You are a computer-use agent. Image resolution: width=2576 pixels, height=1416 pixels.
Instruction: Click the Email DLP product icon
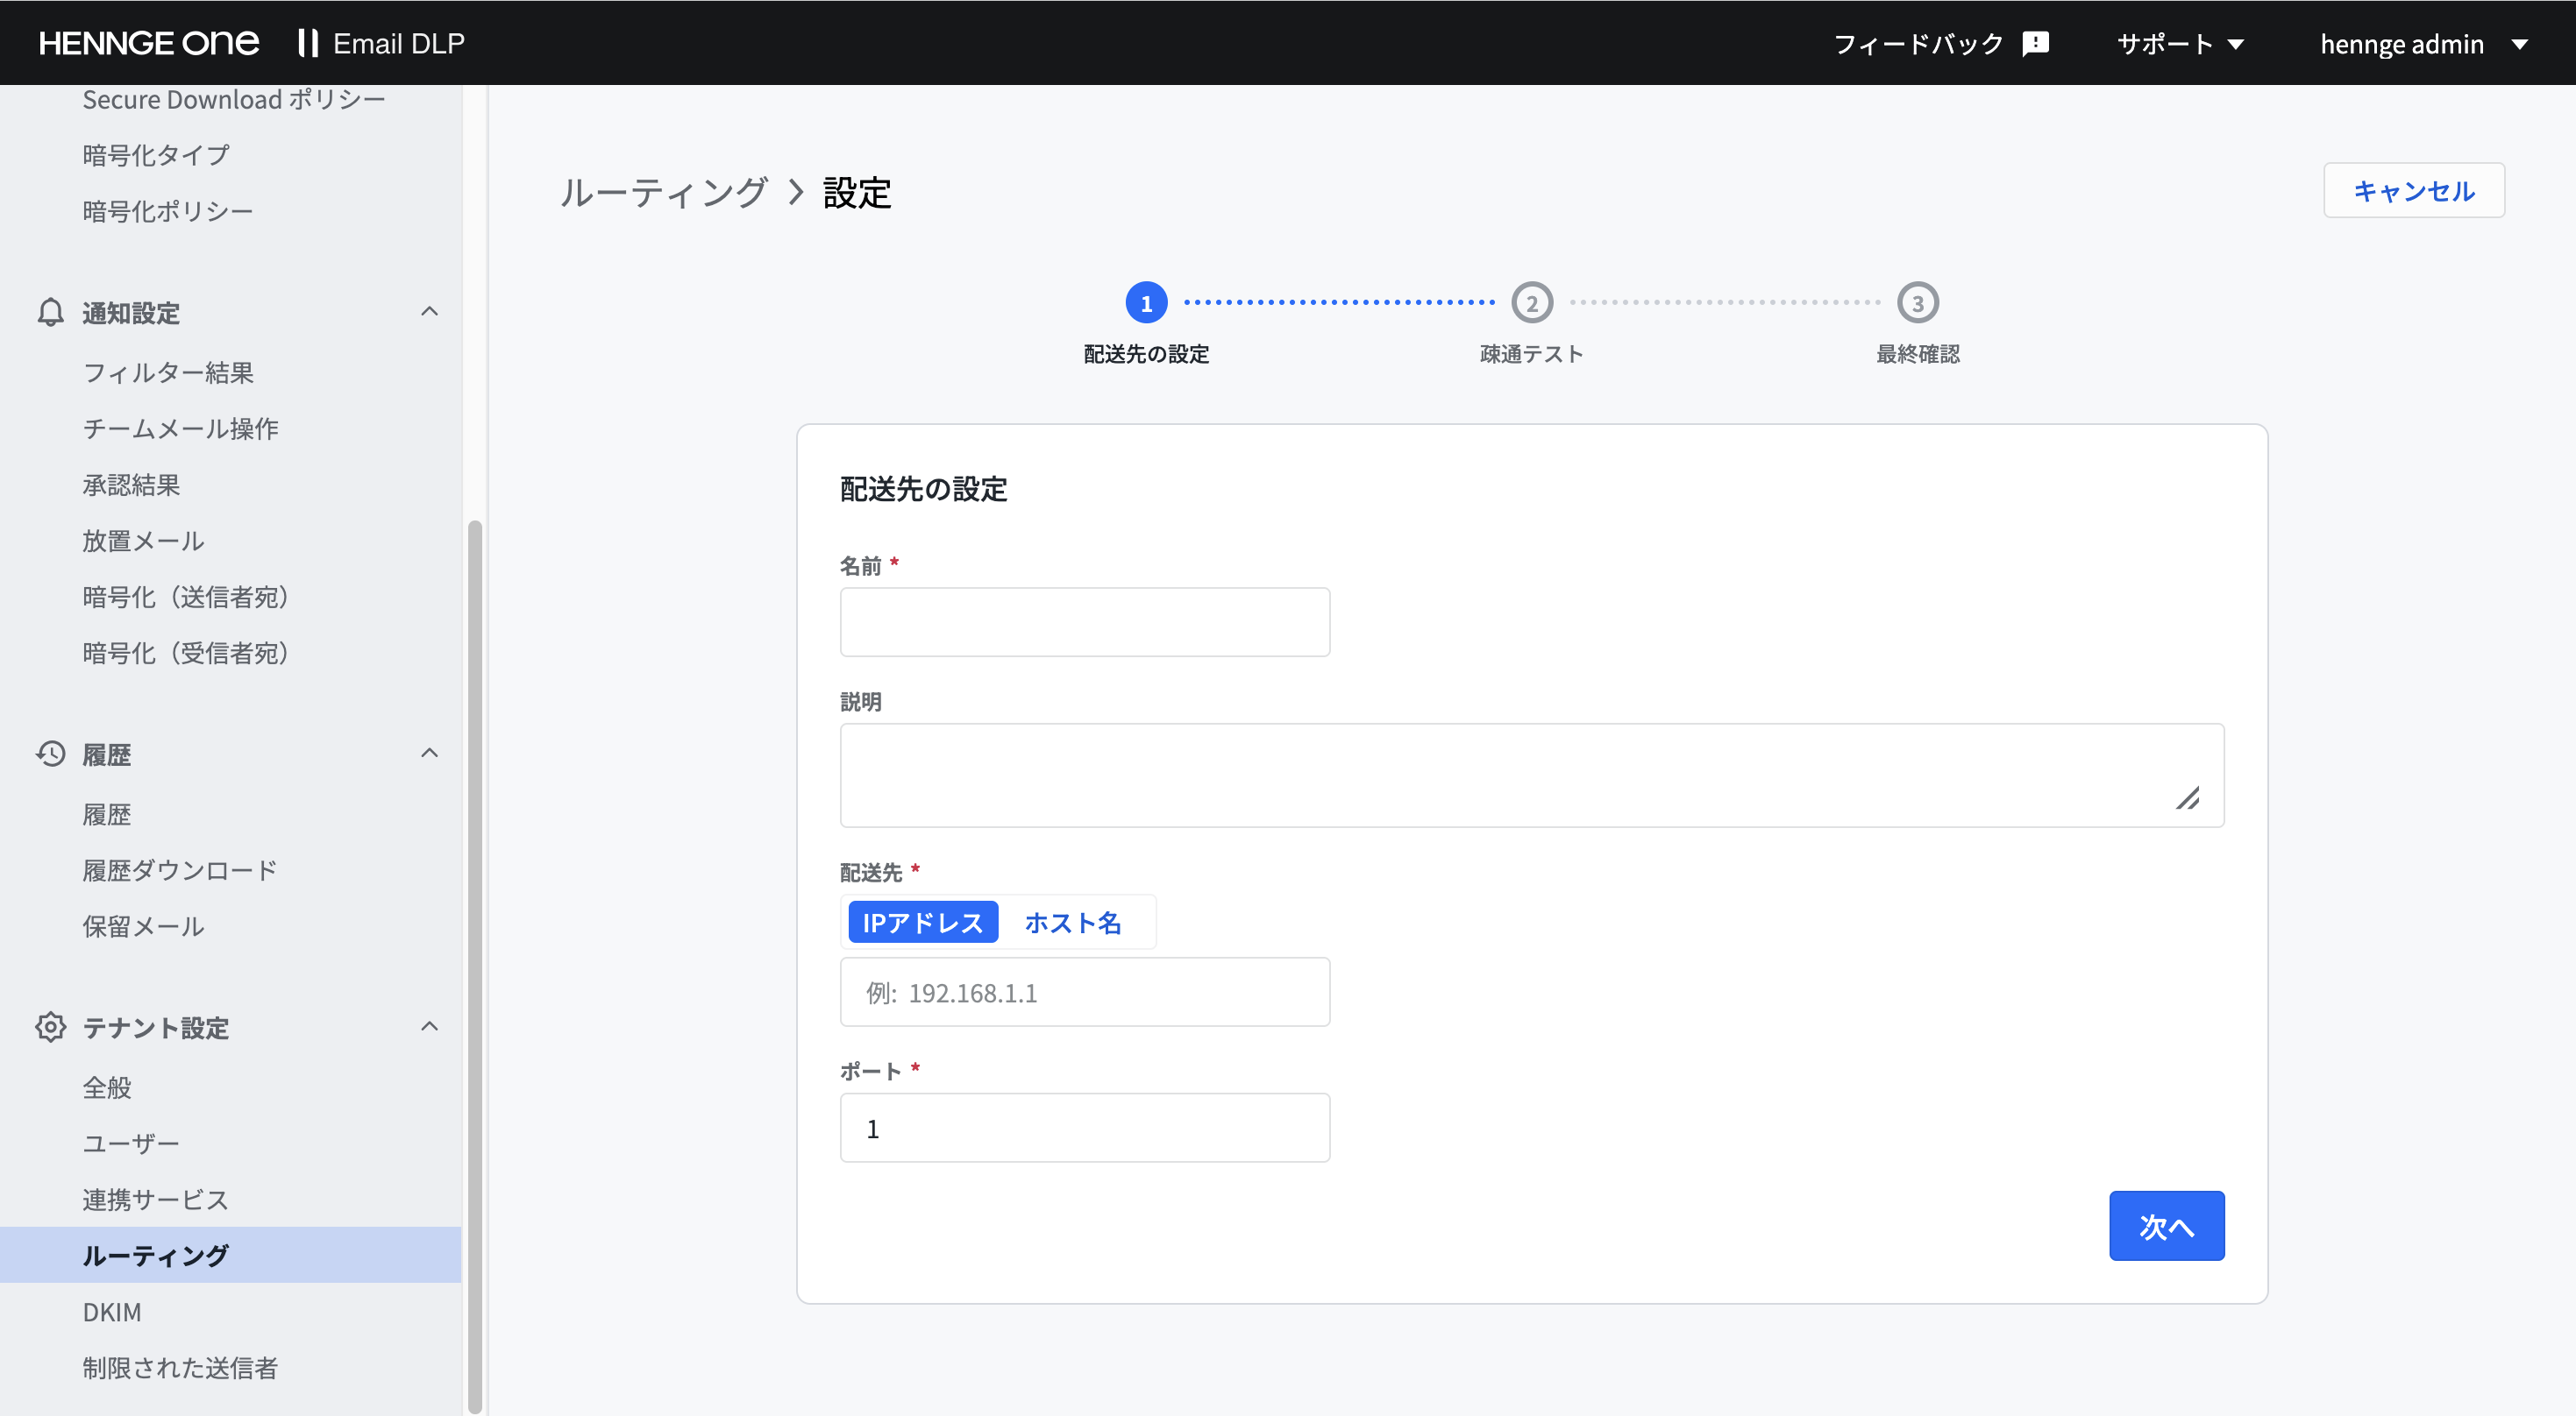point(308,43)
